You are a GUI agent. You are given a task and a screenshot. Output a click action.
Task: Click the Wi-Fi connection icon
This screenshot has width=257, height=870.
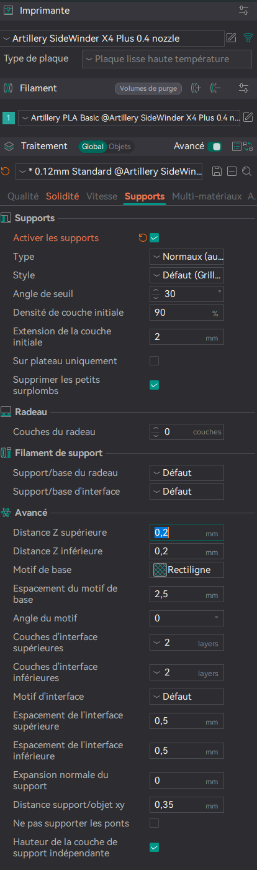tap(248, 38)
